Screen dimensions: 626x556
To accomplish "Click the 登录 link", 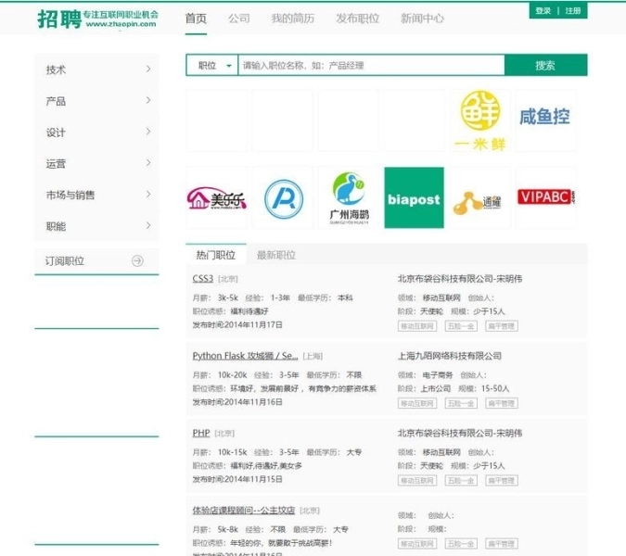I will [x=543, y=11].
